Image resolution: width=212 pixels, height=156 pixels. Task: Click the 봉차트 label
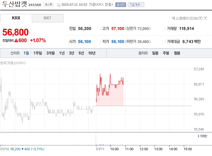click(143, 53)
